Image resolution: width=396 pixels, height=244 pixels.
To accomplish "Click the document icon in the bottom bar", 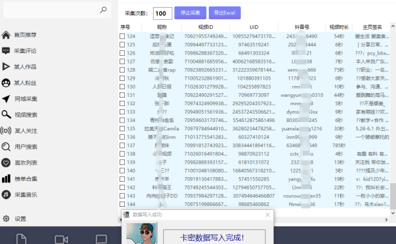I will [x=21, y=239].
